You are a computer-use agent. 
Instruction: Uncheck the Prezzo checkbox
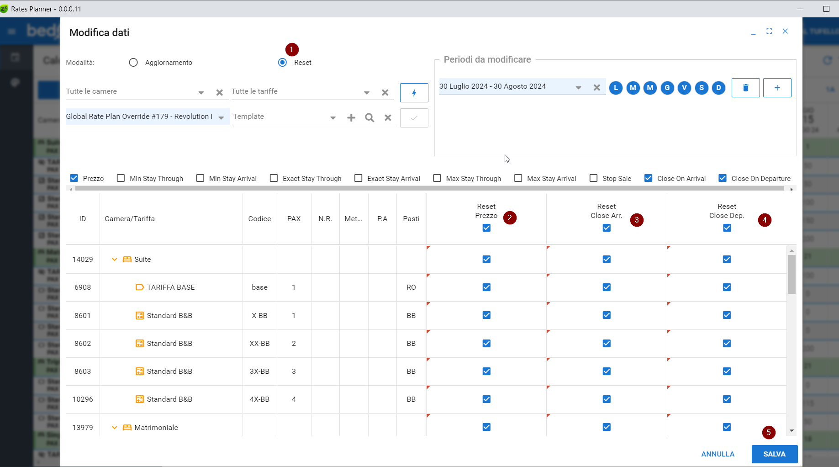pos(74,178)
